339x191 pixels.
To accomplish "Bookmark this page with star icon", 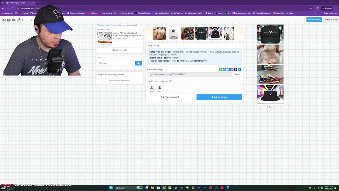I will pyautogui.click(x=311, y=8).
